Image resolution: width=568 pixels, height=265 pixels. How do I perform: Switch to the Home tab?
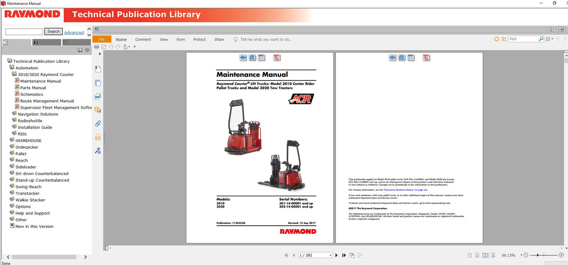click(121, 39)
